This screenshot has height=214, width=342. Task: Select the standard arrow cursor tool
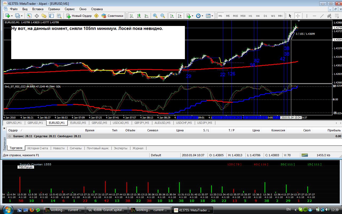(290, 16)
